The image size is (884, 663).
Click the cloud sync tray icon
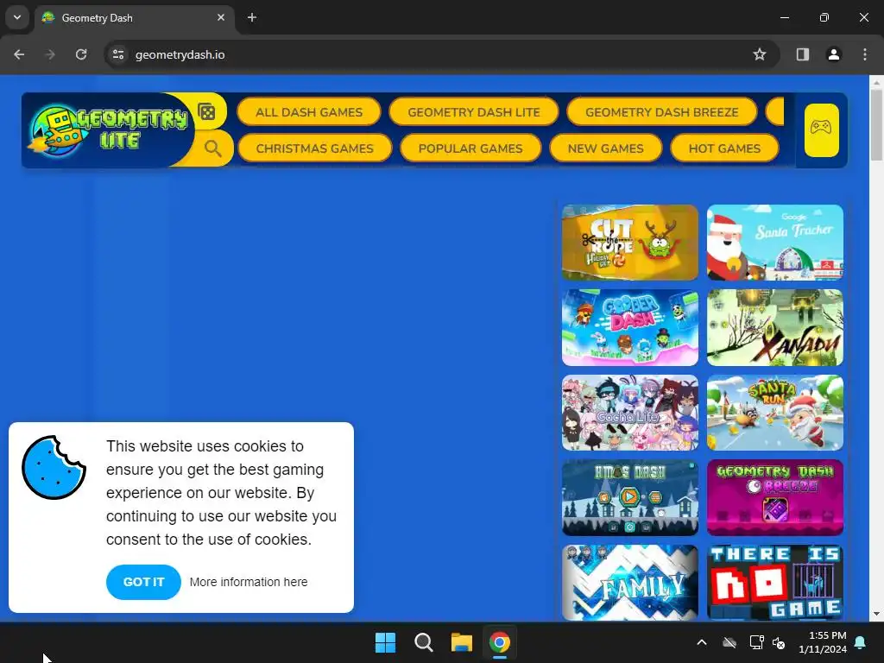point(729,642)
